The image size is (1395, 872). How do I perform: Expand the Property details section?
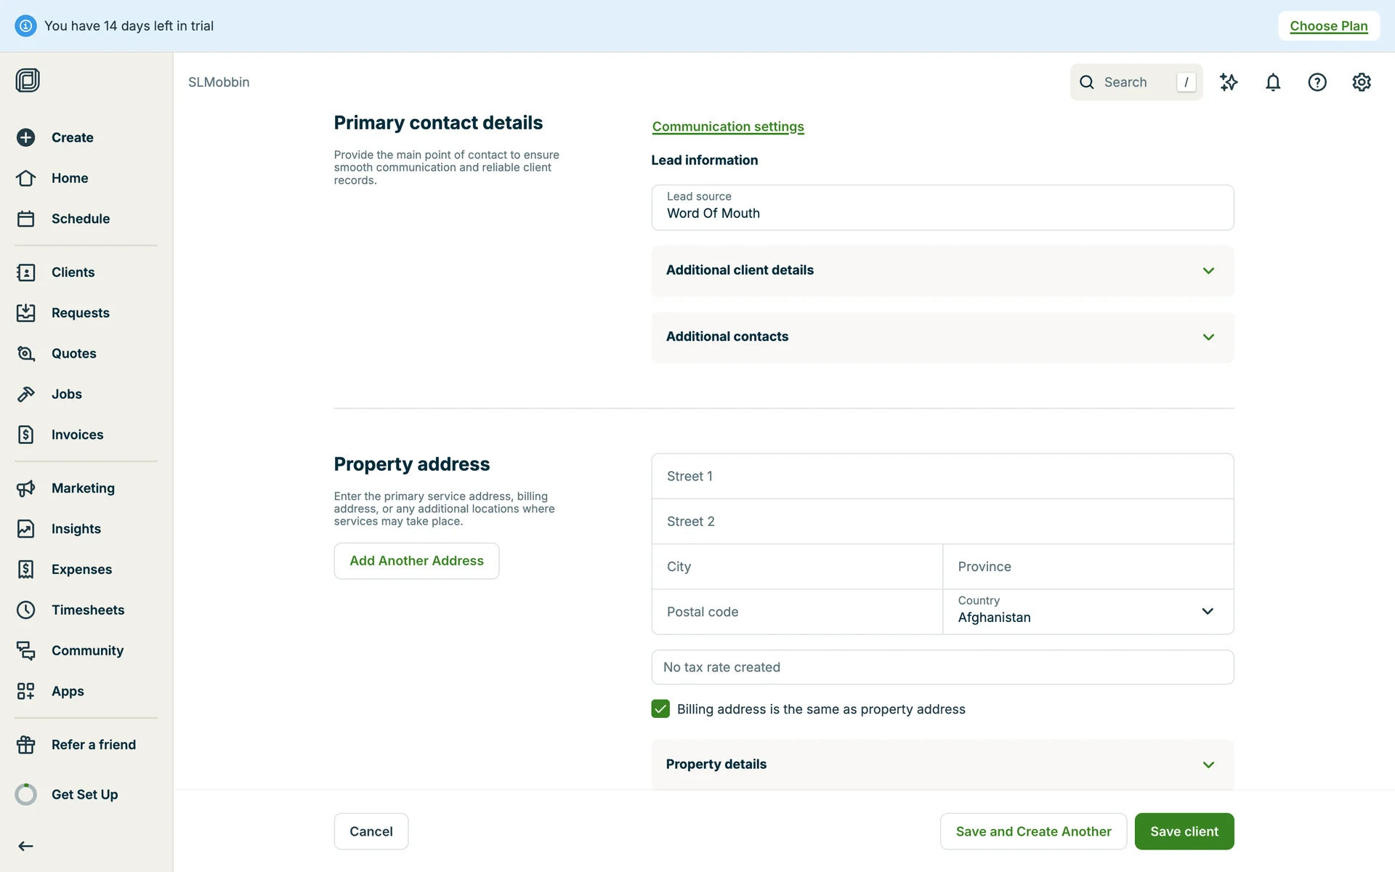click(x=942, y=764)
